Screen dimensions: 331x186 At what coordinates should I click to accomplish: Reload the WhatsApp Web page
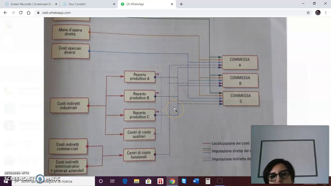21,13
